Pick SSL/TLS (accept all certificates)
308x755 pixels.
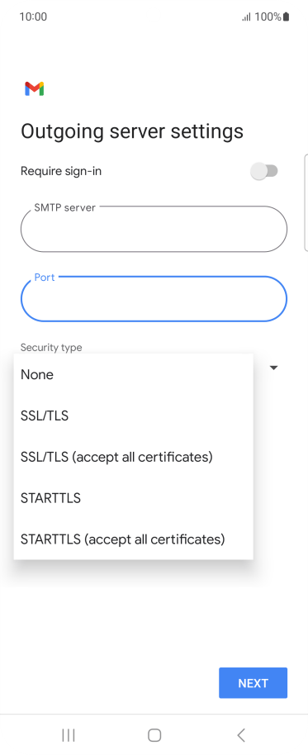pos(133,457)
